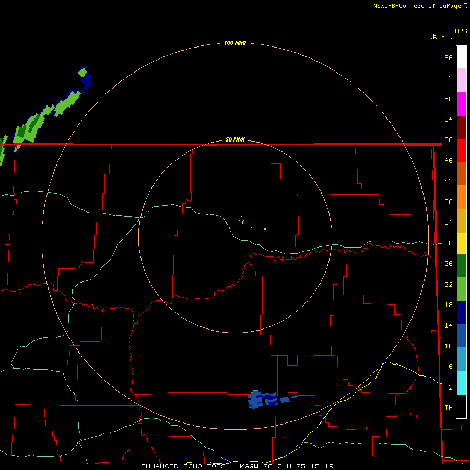Click the light blue 6 kft swatch
Image resolution: width=470 pixels, height=470 pixels.
click(461, 359)
